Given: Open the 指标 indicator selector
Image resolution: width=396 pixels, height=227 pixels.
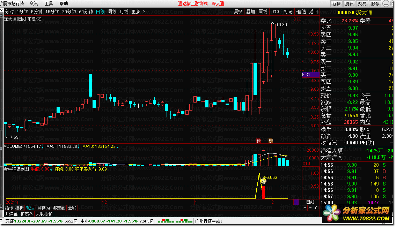Looking at the screenshot, I should point(9,208).
